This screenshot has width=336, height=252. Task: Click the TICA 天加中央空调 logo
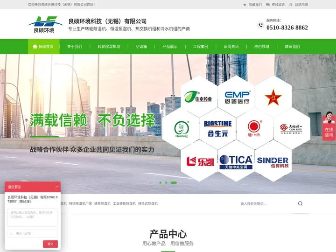pos(236,162)
